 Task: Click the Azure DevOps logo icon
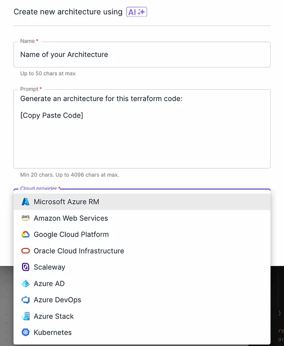coord(26,300)
